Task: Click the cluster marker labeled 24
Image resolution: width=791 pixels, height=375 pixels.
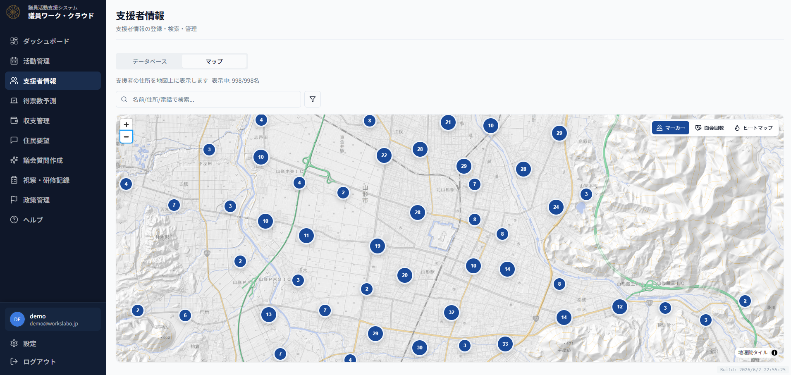Action: coord(556,207)
